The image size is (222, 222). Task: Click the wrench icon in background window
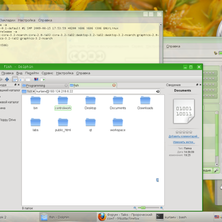[216, 170]
